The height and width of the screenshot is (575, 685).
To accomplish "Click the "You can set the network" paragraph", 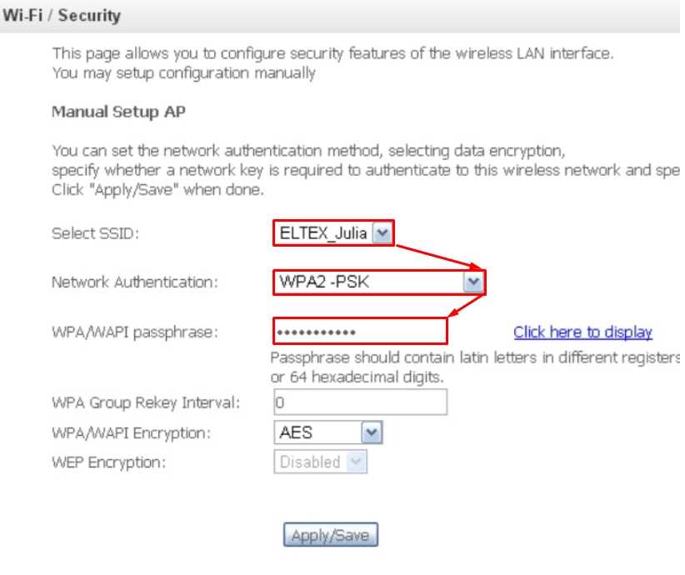I will pos(308,151).
